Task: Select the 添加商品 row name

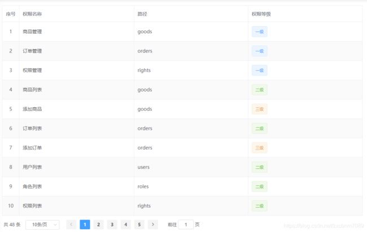Action: coord(32,109)
